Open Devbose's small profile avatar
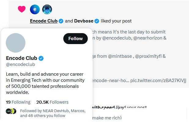This screenshot has width=189, height=124. 47,9
